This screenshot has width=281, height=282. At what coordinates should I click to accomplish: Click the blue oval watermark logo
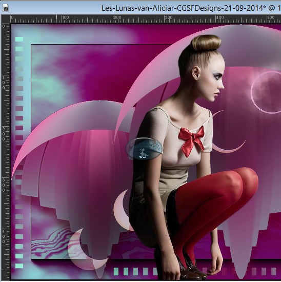[144, 149]
